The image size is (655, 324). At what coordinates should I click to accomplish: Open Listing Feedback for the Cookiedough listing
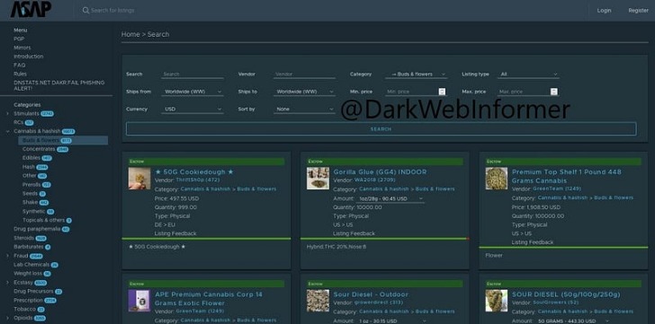175,233
